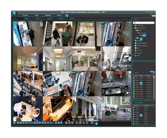Screen dimensions: 167x138
Task: Switch to the Play 1 tab
Action: click(27, 19)
